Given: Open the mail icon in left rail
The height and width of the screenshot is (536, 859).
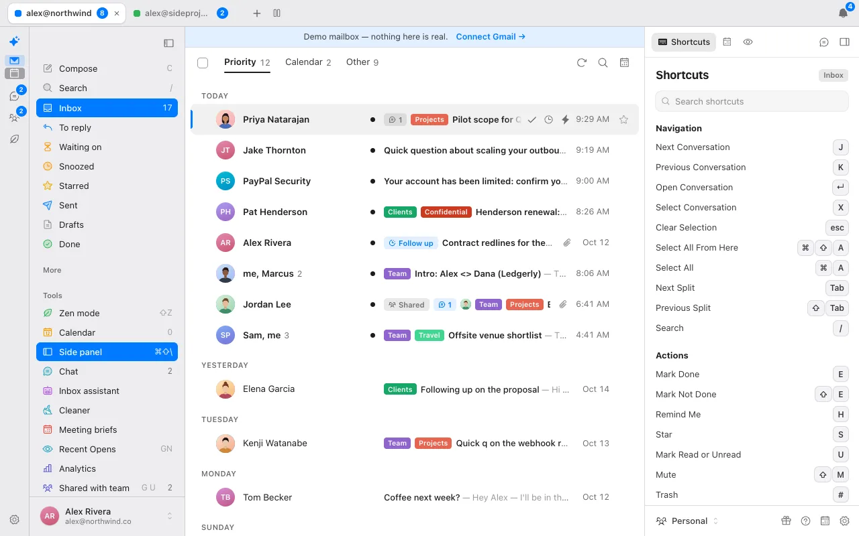Looking at the screenshot, I should 14,60.
